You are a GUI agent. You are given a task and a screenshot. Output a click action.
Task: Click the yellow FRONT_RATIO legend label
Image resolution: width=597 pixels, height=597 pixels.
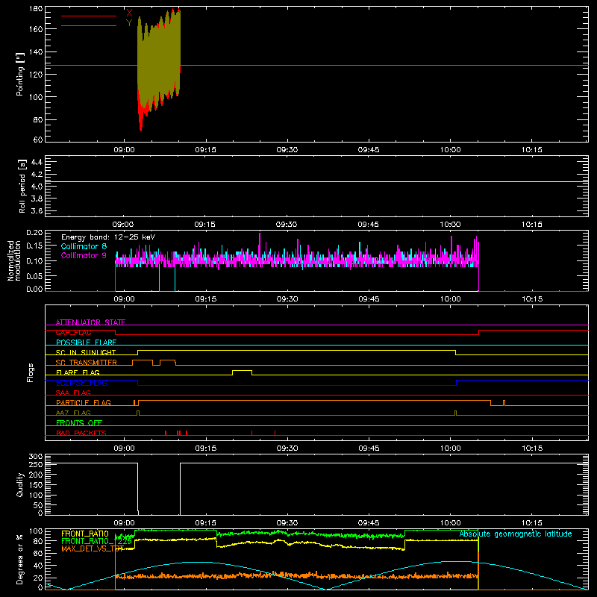(85, 534)
